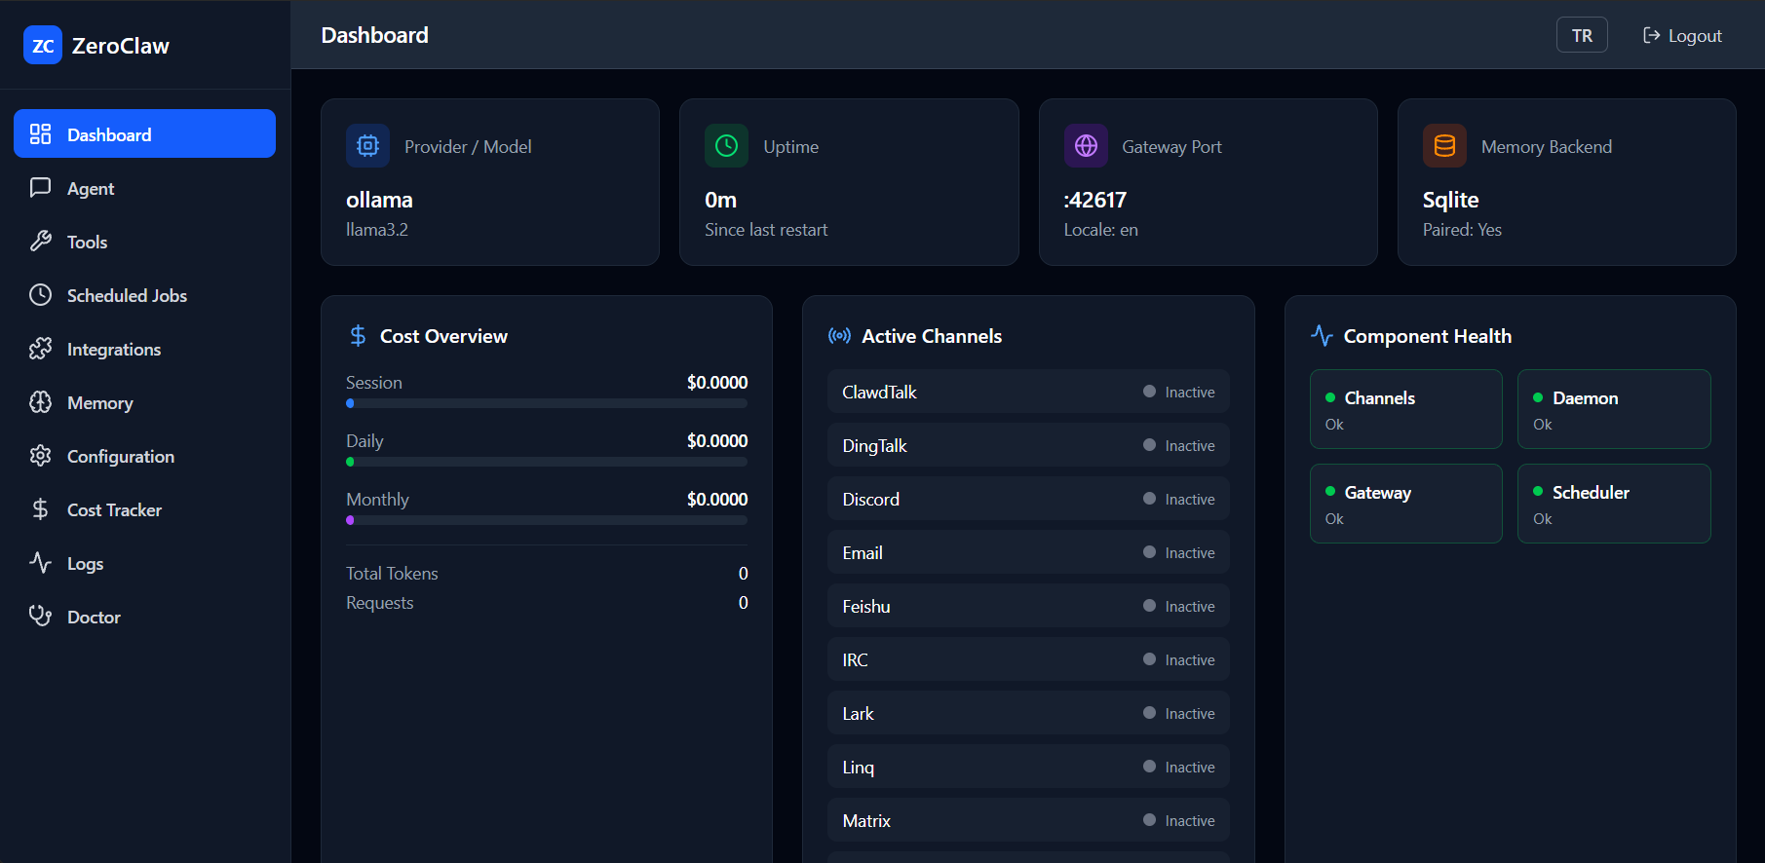1765x863 pixels.
Task: Click the Provider / Model chip icon
Action: tap(367, 146)
